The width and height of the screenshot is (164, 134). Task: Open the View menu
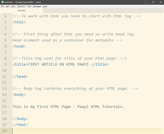(x=13, y=7)
